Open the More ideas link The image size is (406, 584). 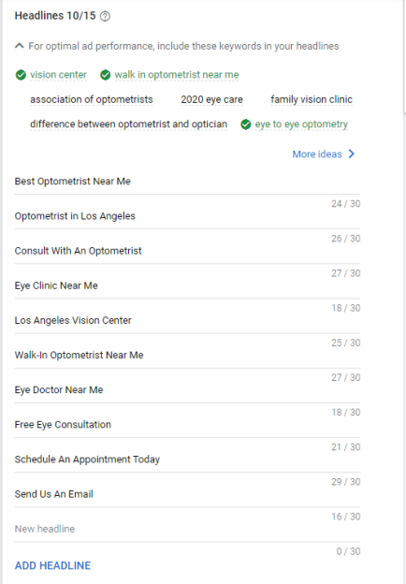point(317,153)
